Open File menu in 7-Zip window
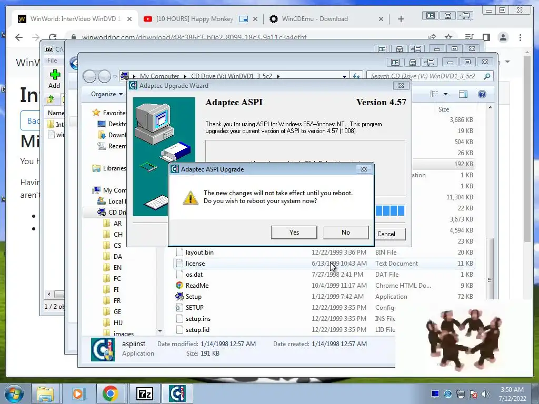Screen dimensions: 539x404 52,60
